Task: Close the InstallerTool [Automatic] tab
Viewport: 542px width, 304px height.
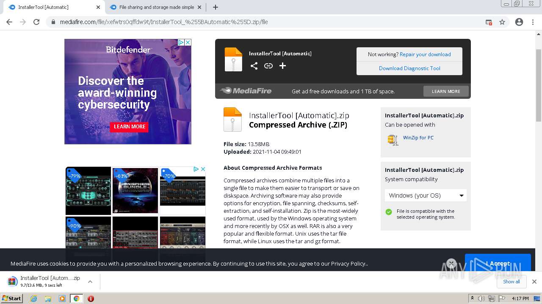Action: coord(98,7)
